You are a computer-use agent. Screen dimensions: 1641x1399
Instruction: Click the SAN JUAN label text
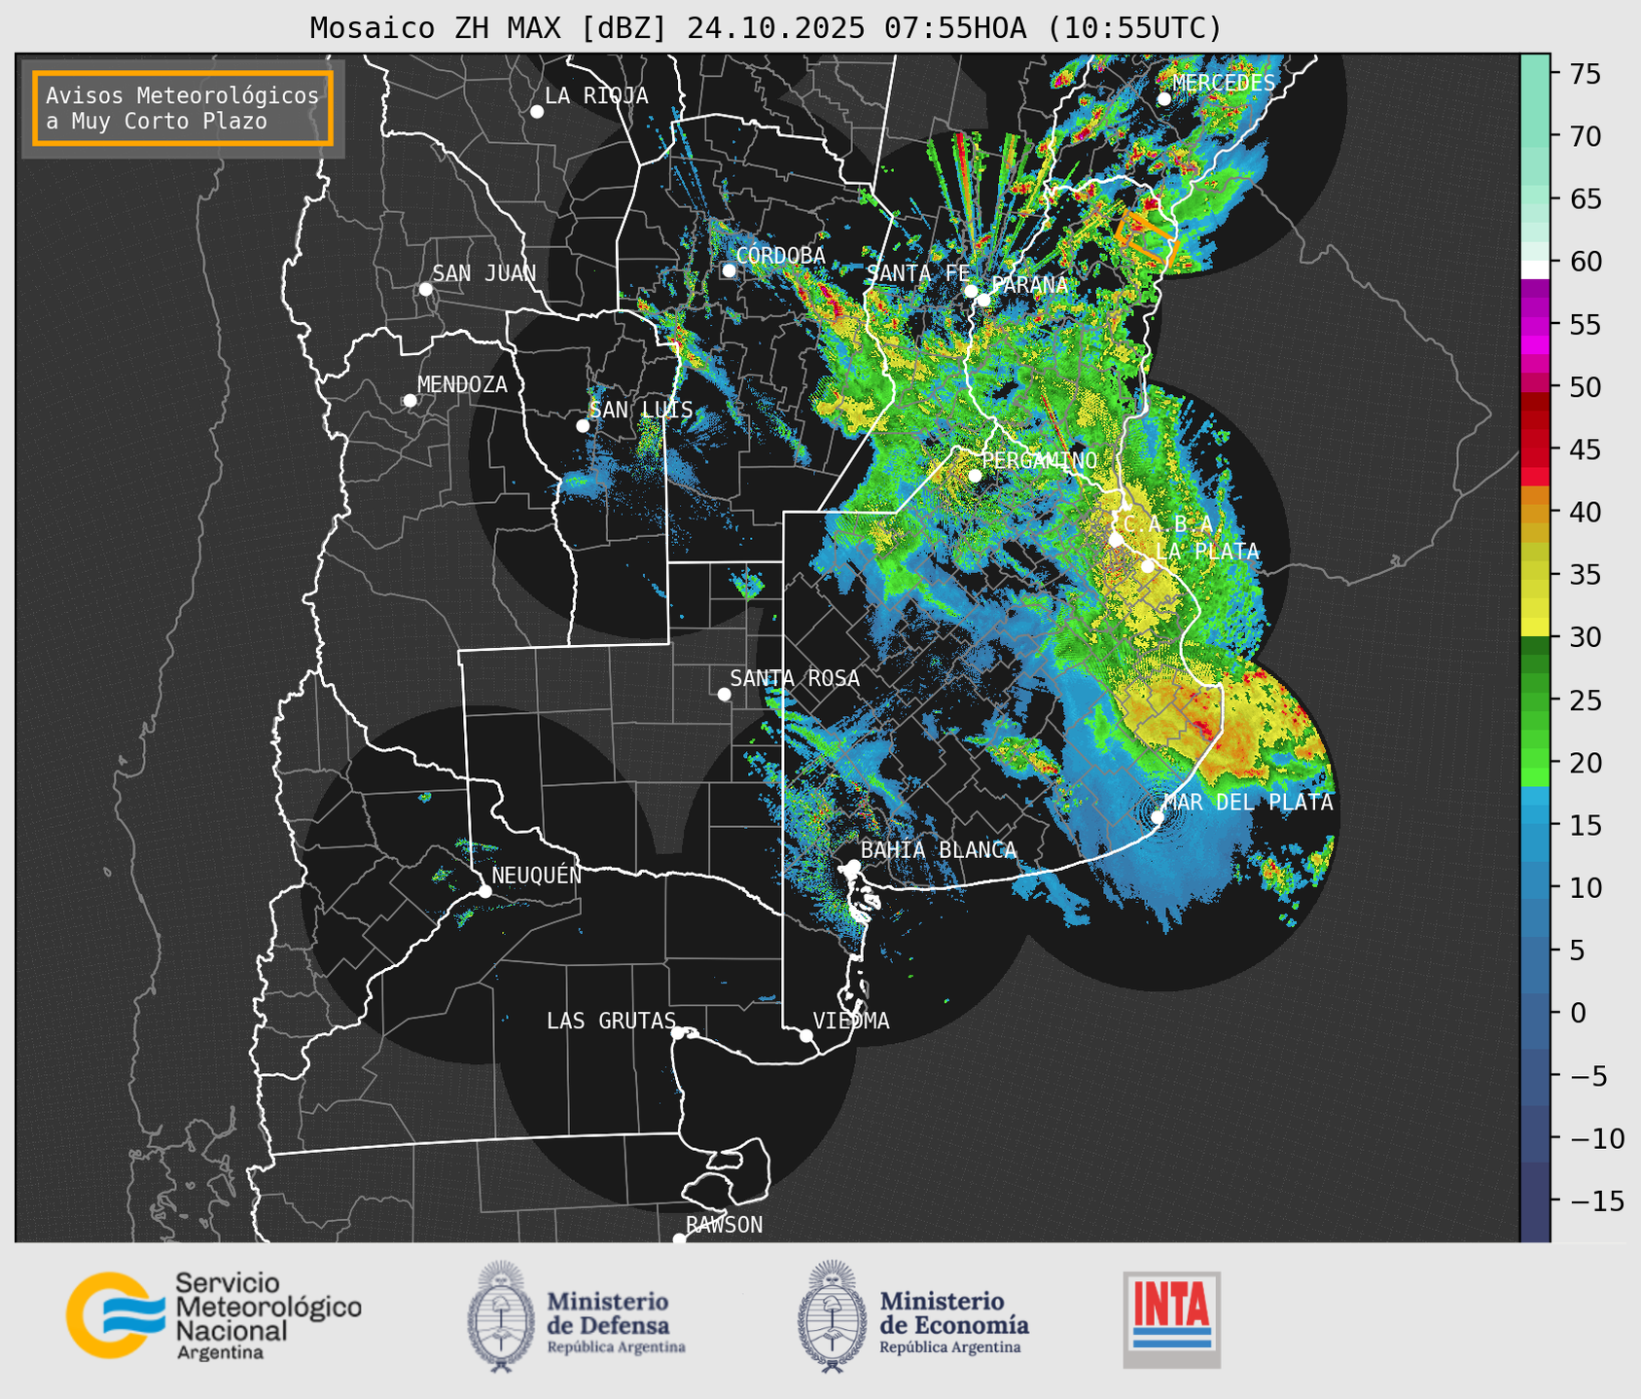tap(484, 273)
